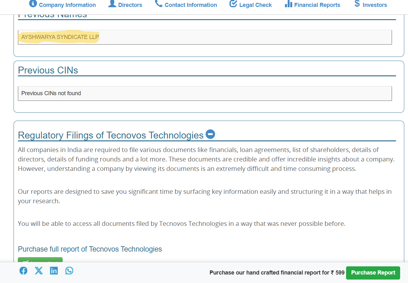
Task: Open the Financial Reports tab
Action: (312, 5)
